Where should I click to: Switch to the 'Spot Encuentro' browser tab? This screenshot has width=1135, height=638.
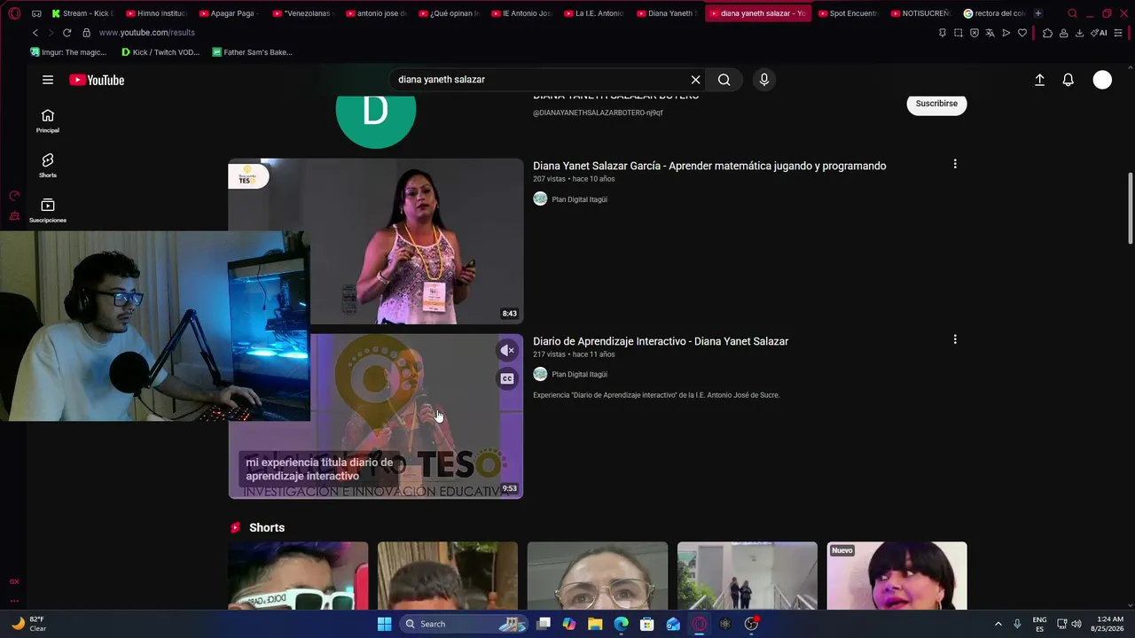click(848, 13)
